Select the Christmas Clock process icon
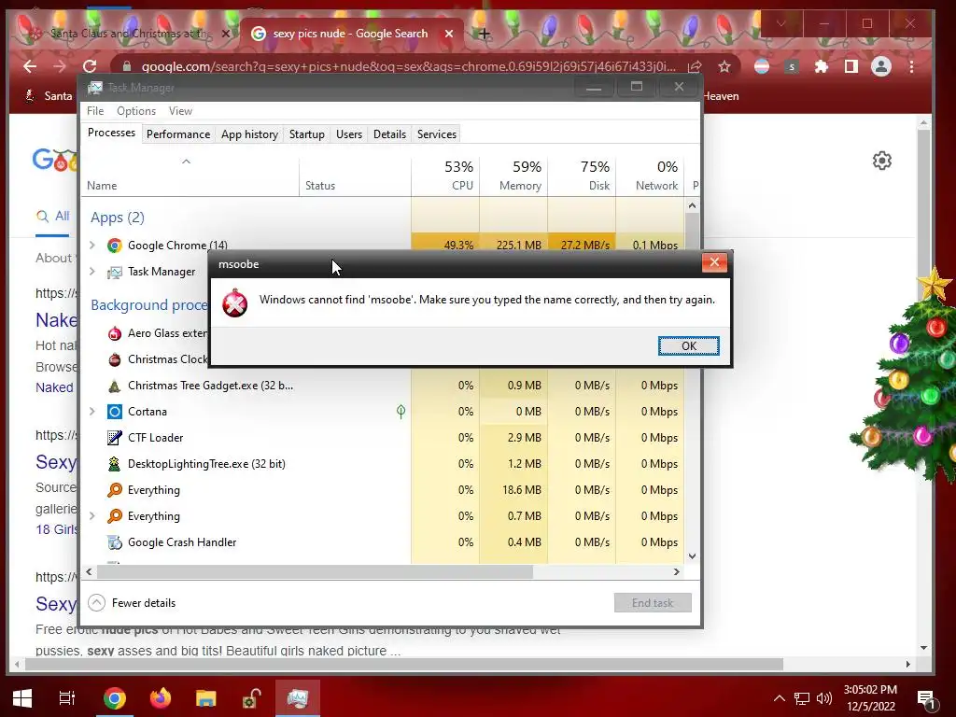This screenshot has width=956, height=717. (114, 359)
